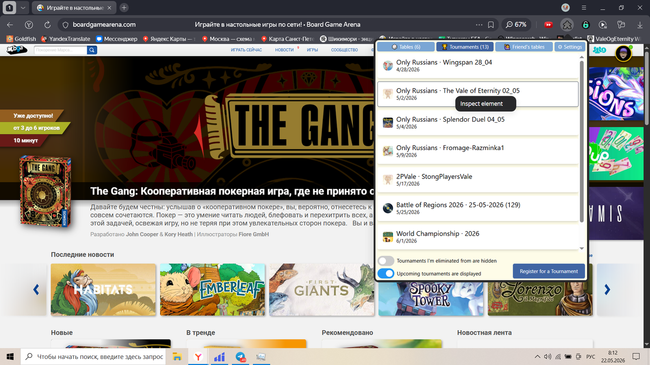Reload the page
The image size is (650, 365).
[x=47, y=24]
